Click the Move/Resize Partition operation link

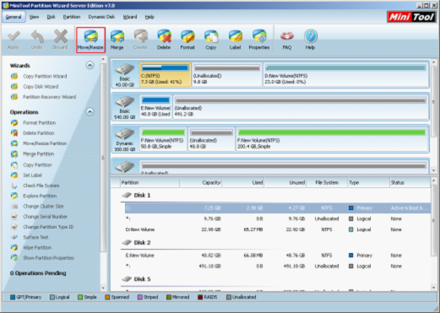(x=45, y=143)
